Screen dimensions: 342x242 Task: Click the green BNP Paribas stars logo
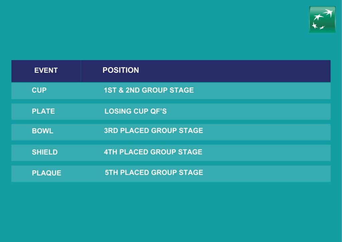322,19
